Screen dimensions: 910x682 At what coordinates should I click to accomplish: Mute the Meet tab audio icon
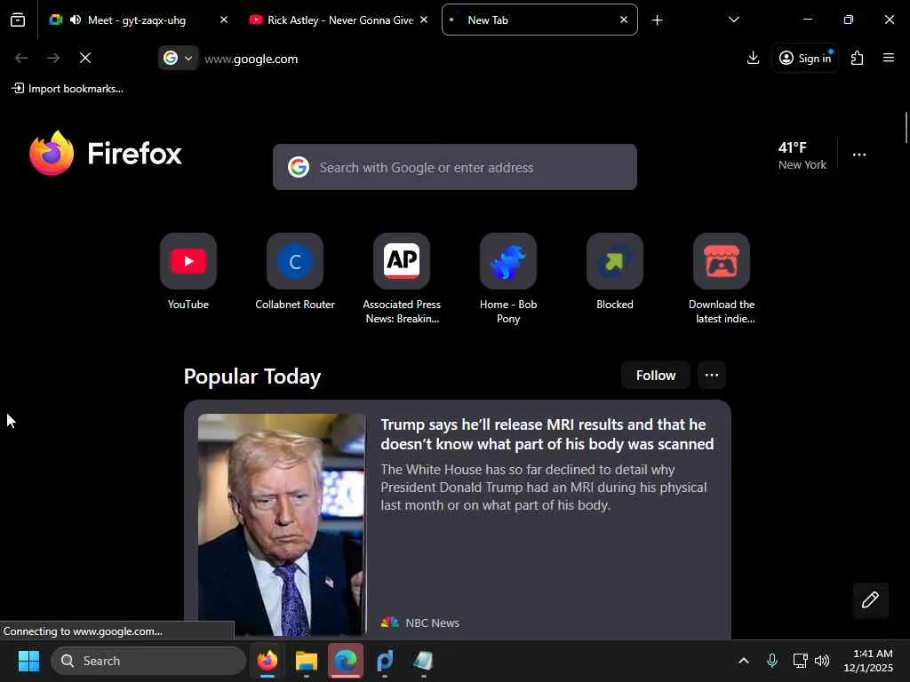click(76, 20)
